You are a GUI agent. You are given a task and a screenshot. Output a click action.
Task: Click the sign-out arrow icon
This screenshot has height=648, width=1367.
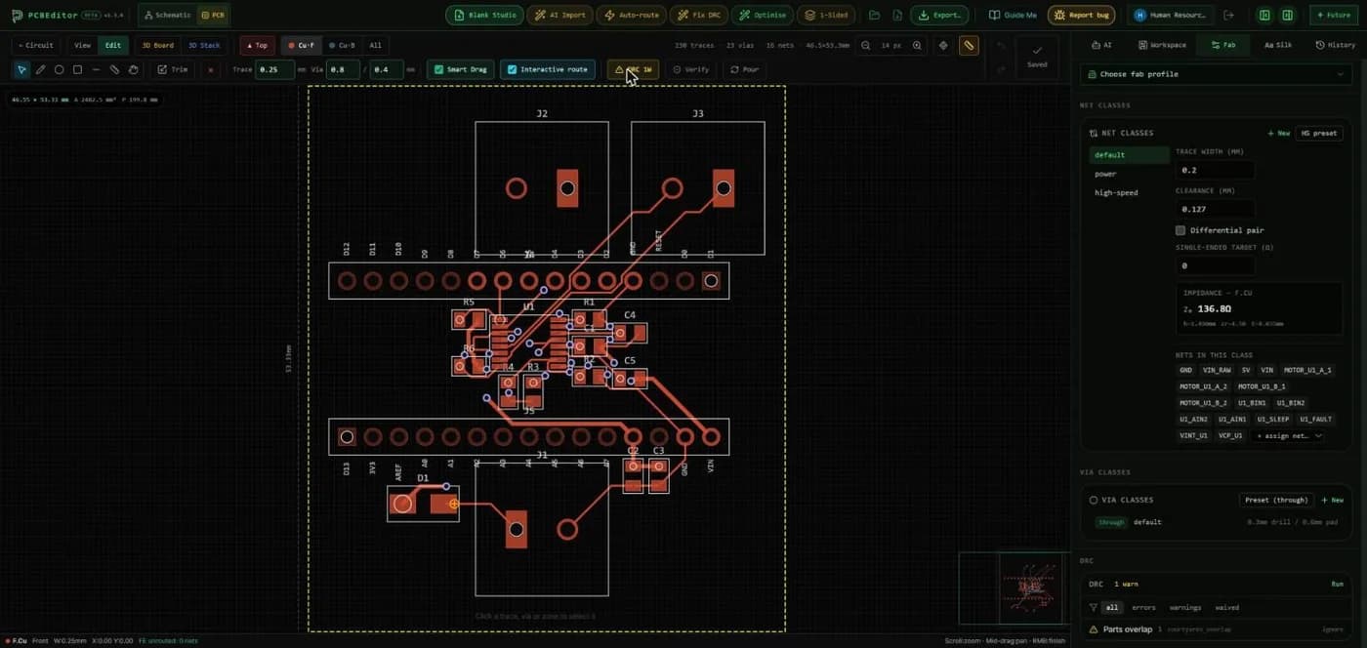click(1228, 16)
